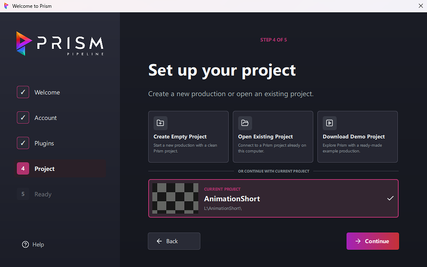Image resolution: width=427 pixels, height=267 pixels.
Task: Click the Account step checkmark box
Action: [x=23, y=117]
